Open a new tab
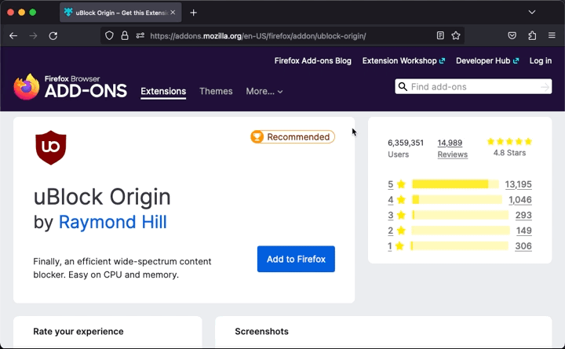Viewport: 565px width, 349px height. click(194, 13)
